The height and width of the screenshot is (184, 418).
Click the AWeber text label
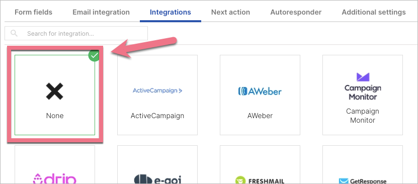pos(260,116)
